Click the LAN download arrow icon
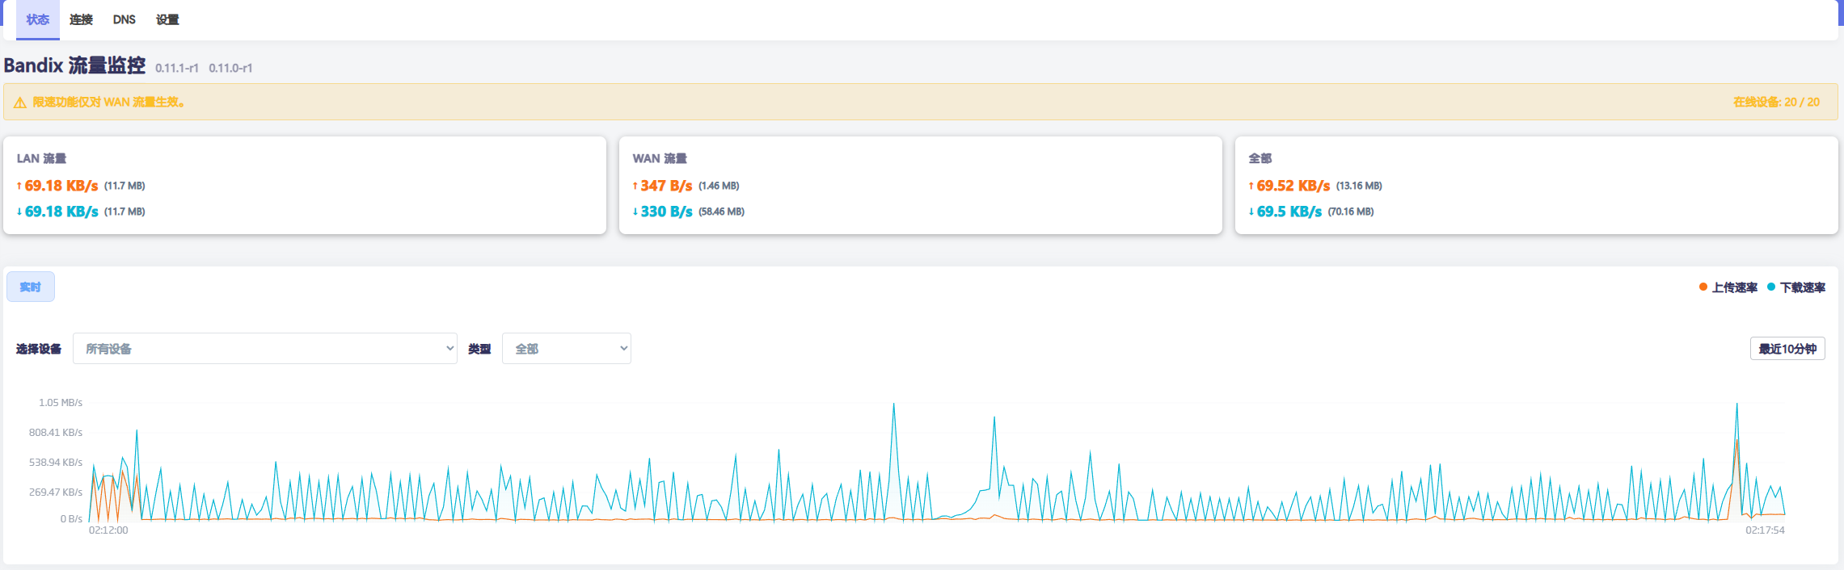This screenshot has width=1844, height=570. 19,212
